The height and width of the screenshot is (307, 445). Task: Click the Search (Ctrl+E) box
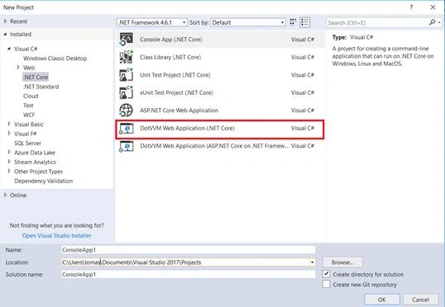point(377,22)
